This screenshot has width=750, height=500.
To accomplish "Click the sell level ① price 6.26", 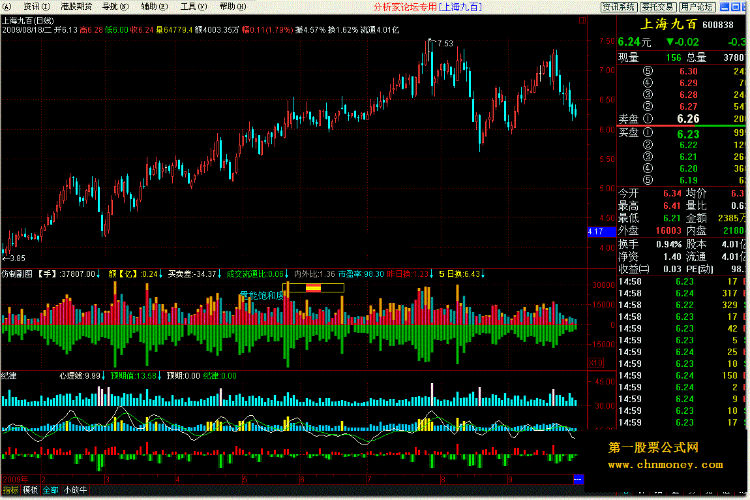I will (x=688, y=119).
